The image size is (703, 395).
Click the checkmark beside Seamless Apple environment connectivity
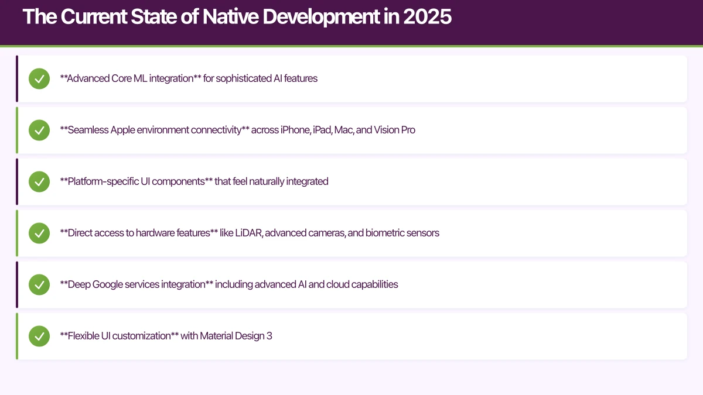pyautogui.click(x=39, y=130)
